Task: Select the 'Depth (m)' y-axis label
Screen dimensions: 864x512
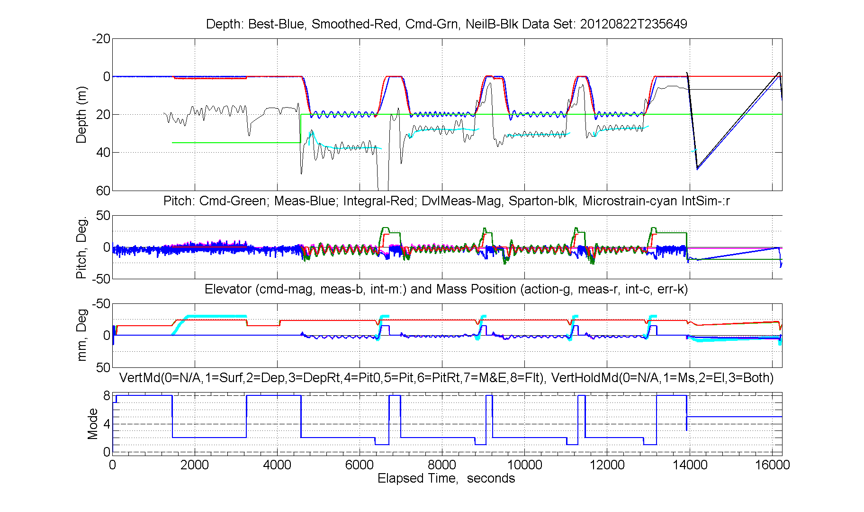Action: (81, 115)
